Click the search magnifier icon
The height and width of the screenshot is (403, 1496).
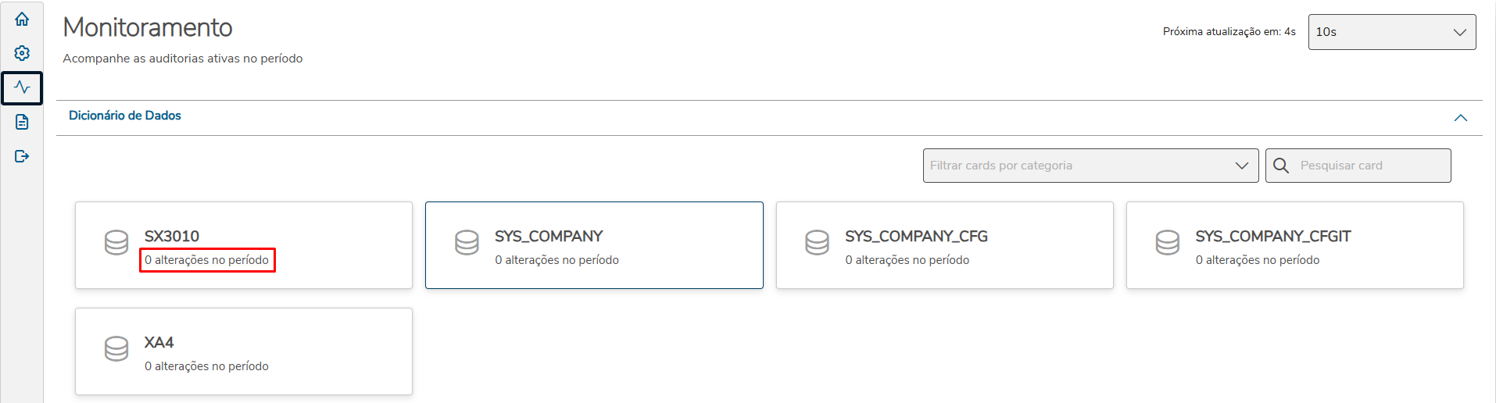(x=1281, y=166)
